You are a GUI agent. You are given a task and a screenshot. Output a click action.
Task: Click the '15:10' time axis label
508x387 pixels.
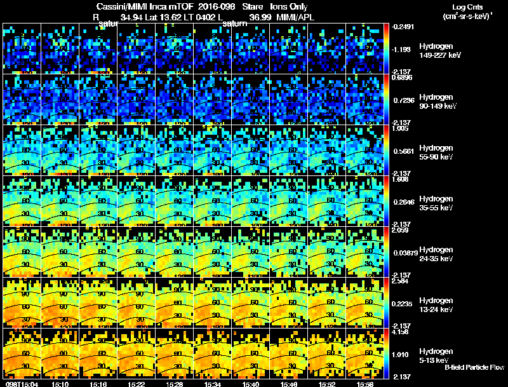60,384
